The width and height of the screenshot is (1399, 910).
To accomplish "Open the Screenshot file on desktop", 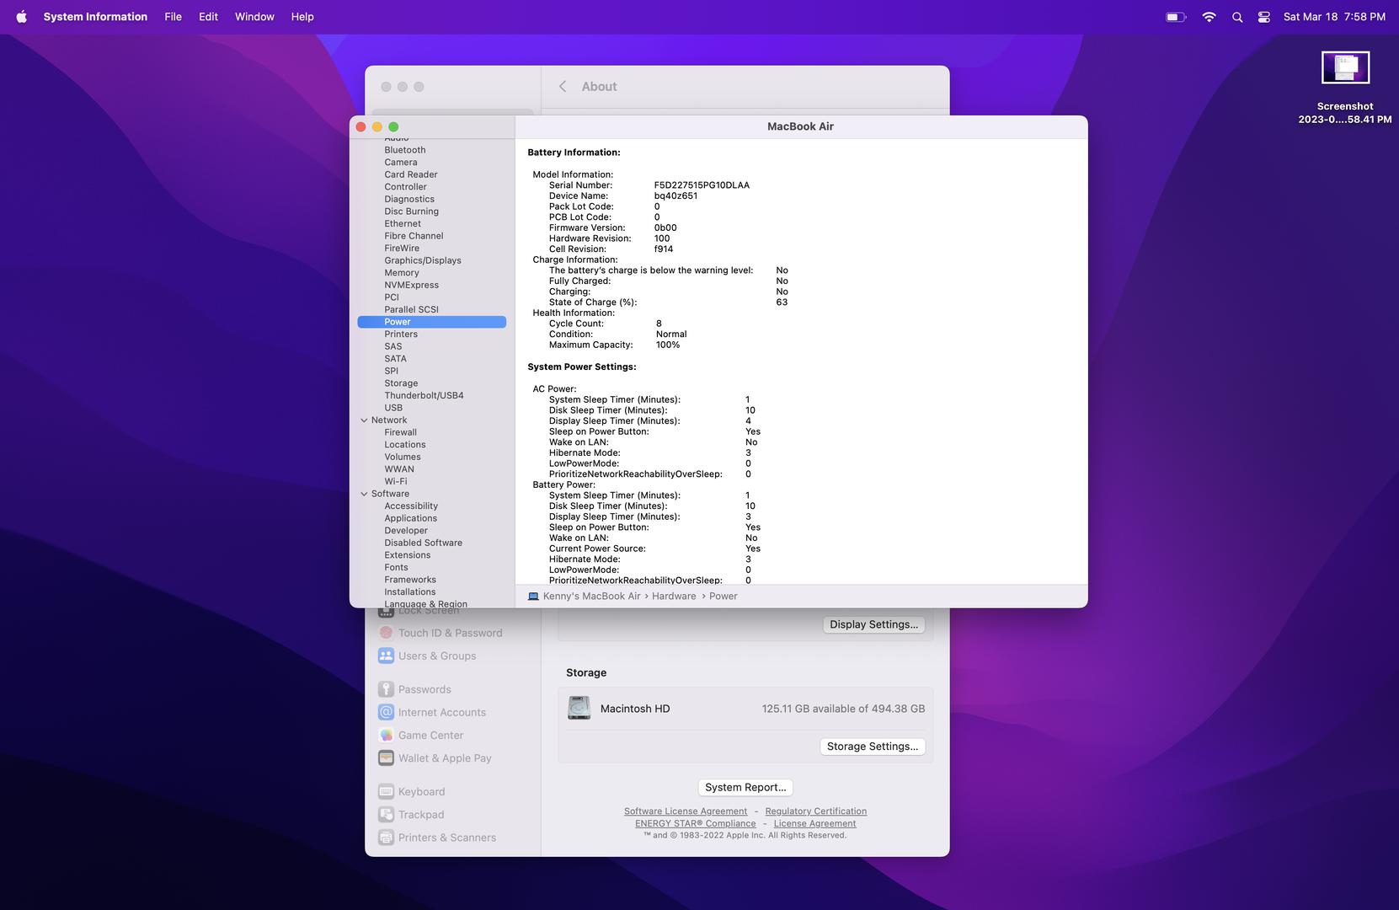I will (x=1345, y=68).
